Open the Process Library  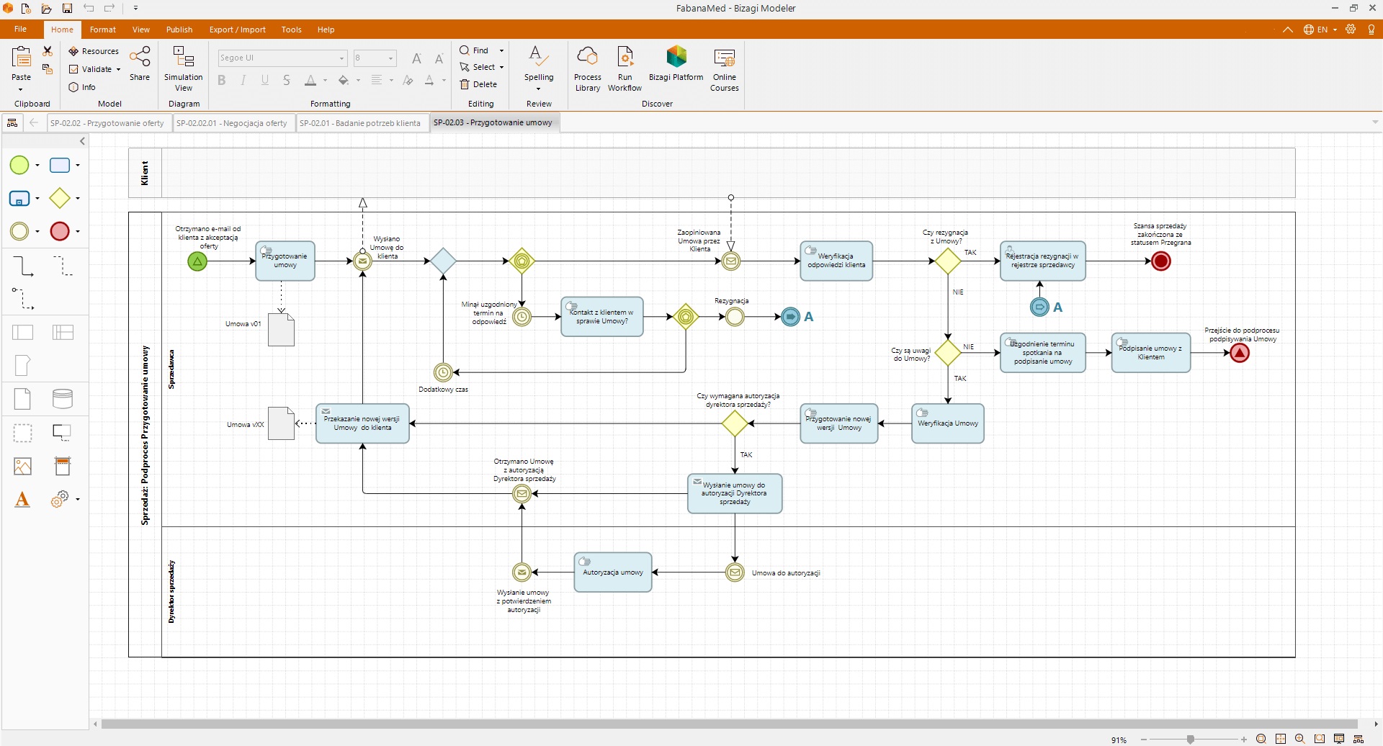pos(588,68)
